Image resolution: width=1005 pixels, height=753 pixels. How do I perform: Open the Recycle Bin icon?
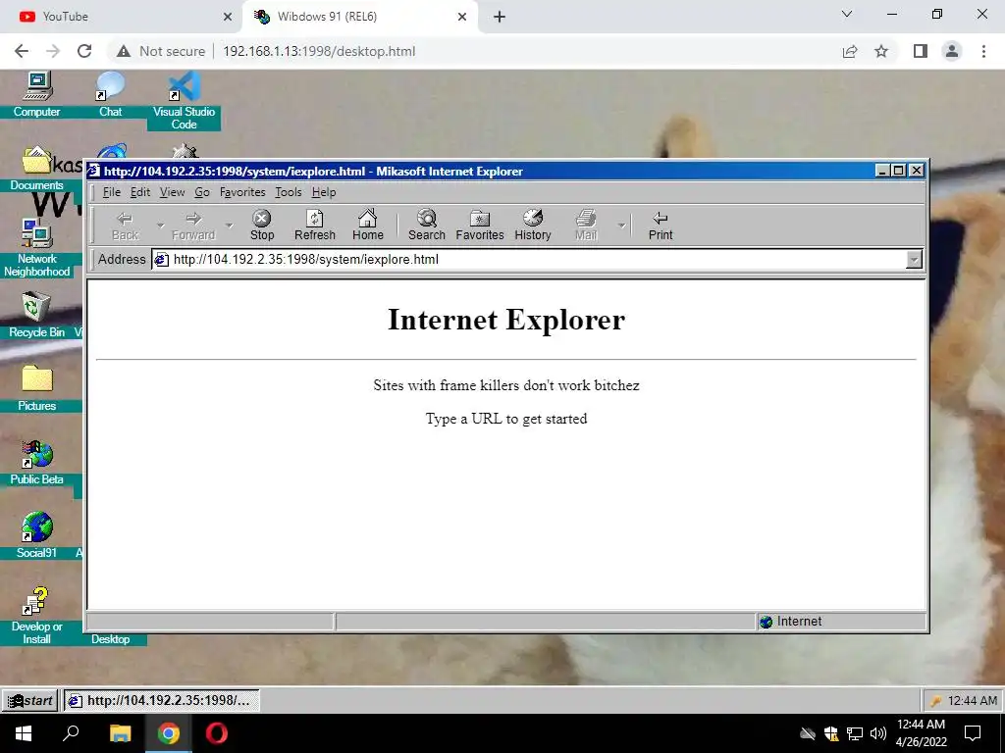coord(36,315)
